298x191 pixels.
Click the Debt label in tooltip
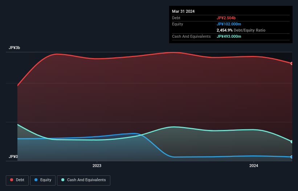click(x=176, y=18)
